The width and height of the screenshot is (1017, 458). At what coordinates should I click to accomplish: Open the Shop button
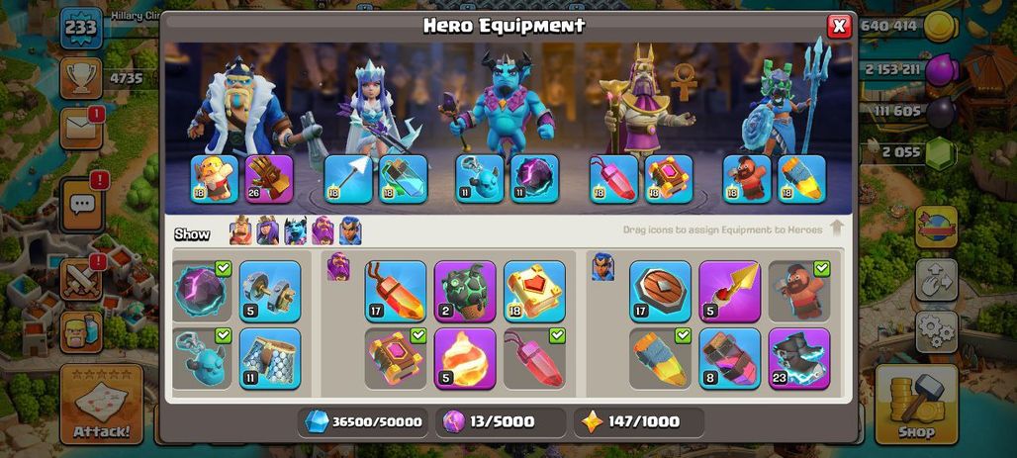click(916, 404)
